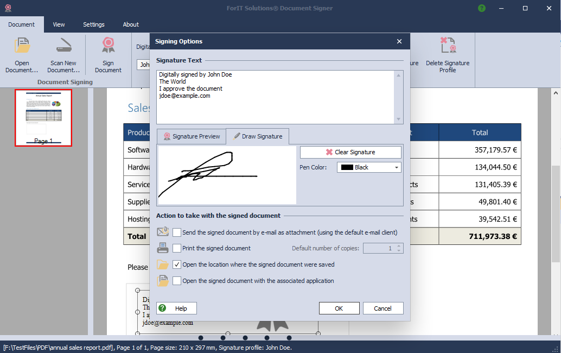
Task: Click the Help button in the dialog
Action: point(176,308)
